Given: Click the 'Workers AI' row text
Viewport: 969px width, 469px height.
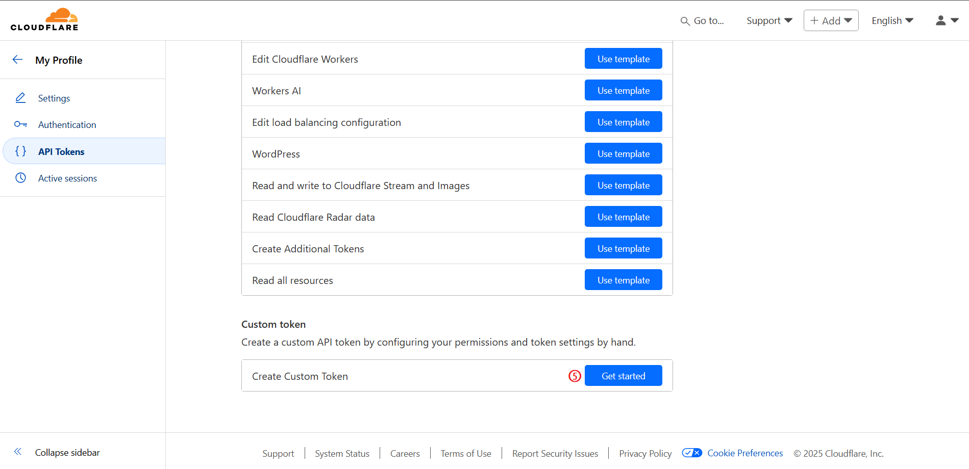Looking at the screenshot, I should pos(277,91).
